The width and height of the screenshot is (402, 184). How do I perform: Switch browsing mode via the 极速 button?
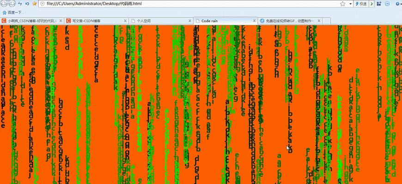pos(361,4)
